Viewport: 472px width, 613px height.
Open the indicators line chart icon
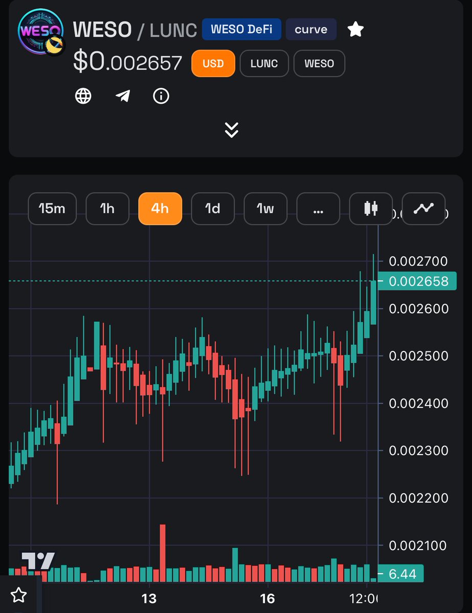[x=423, y=208]
